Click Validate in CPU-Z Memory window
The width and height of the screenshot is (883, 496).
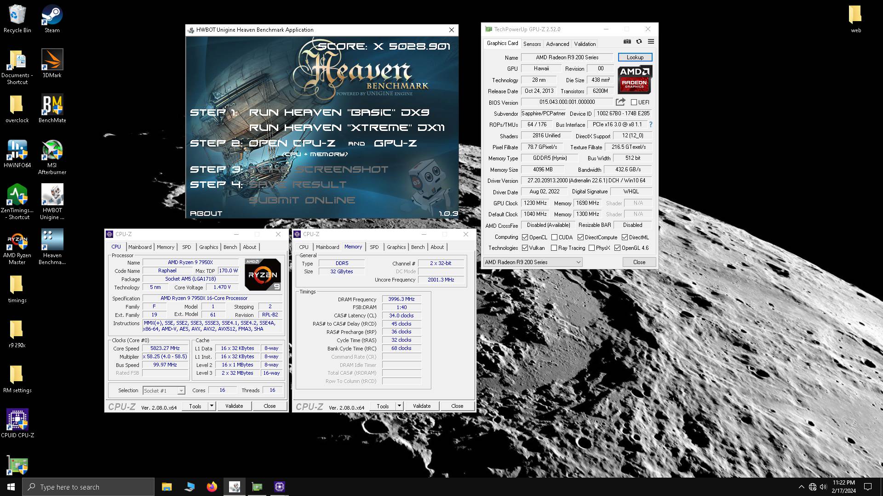click(422, 406)
